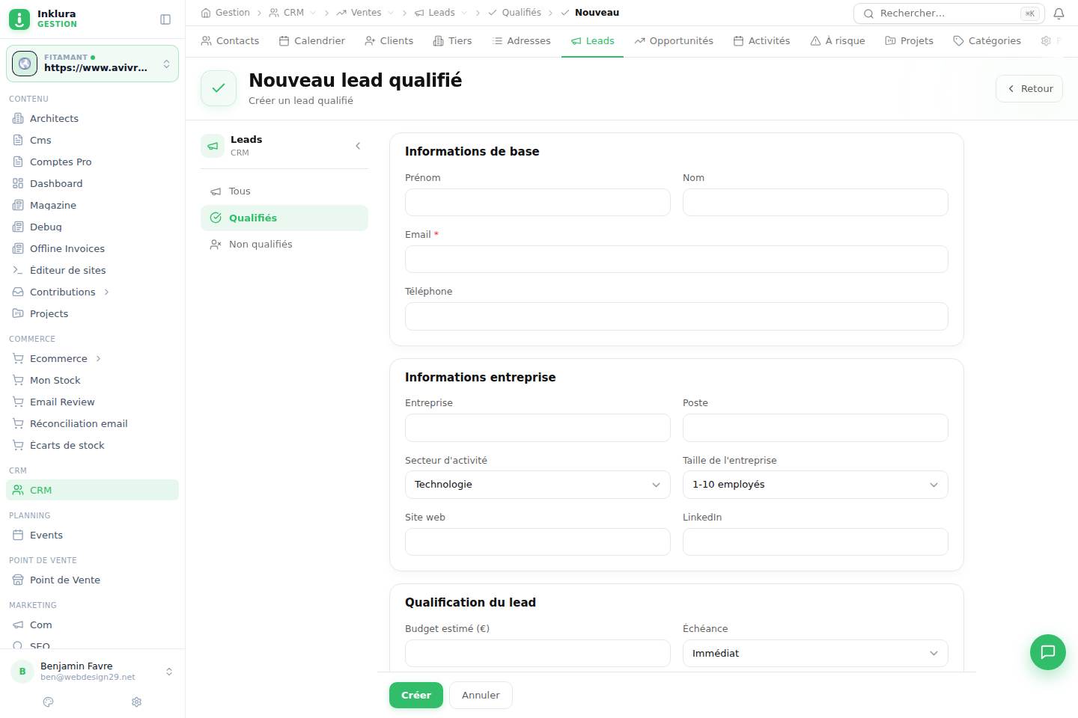Screen dimensions: 1078x718
Task: Click the Inklura logo icon
Action: click(19, 19)
